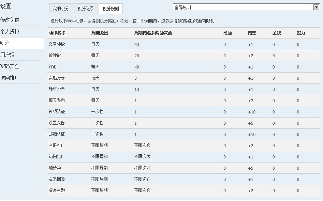The height and width of the screenshot is (201, 323).
Task: Switch to the 我的积分 tab
Action: [x=61, y=9]
